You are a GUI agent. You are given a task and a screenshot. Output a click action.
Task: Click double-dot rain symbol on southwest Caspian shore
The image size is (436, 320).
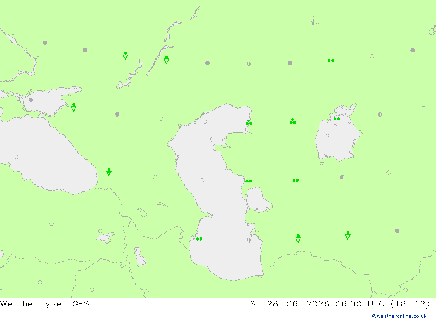point(199,239)
